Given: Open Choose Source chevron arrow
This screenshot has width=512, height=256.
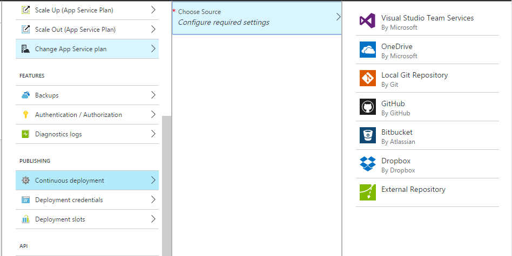Looking at the screenshot, I should 338,17.
